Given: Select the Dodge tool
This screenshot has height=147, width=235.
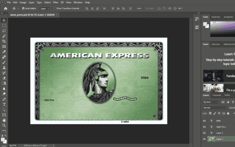Looking at the screenshot, I should (4, 94).
